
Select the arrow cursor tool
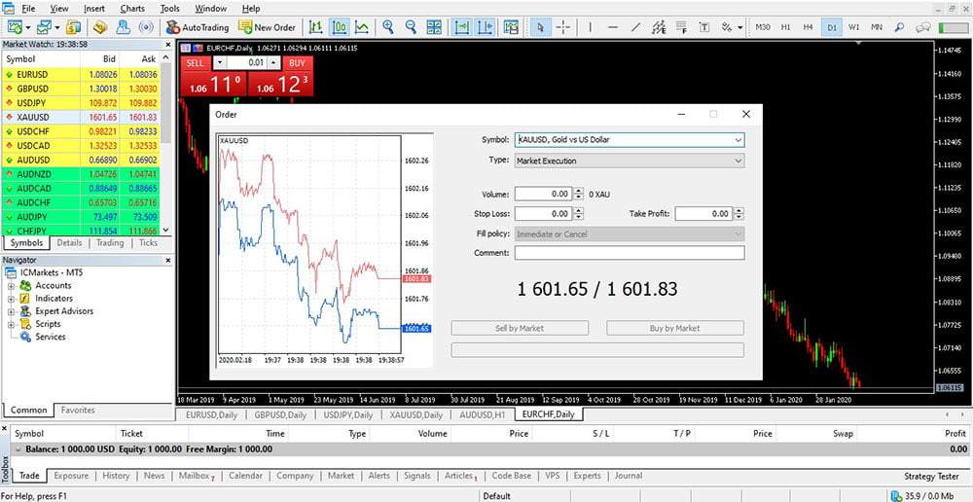pyautogui.click(x=540, y=27)
